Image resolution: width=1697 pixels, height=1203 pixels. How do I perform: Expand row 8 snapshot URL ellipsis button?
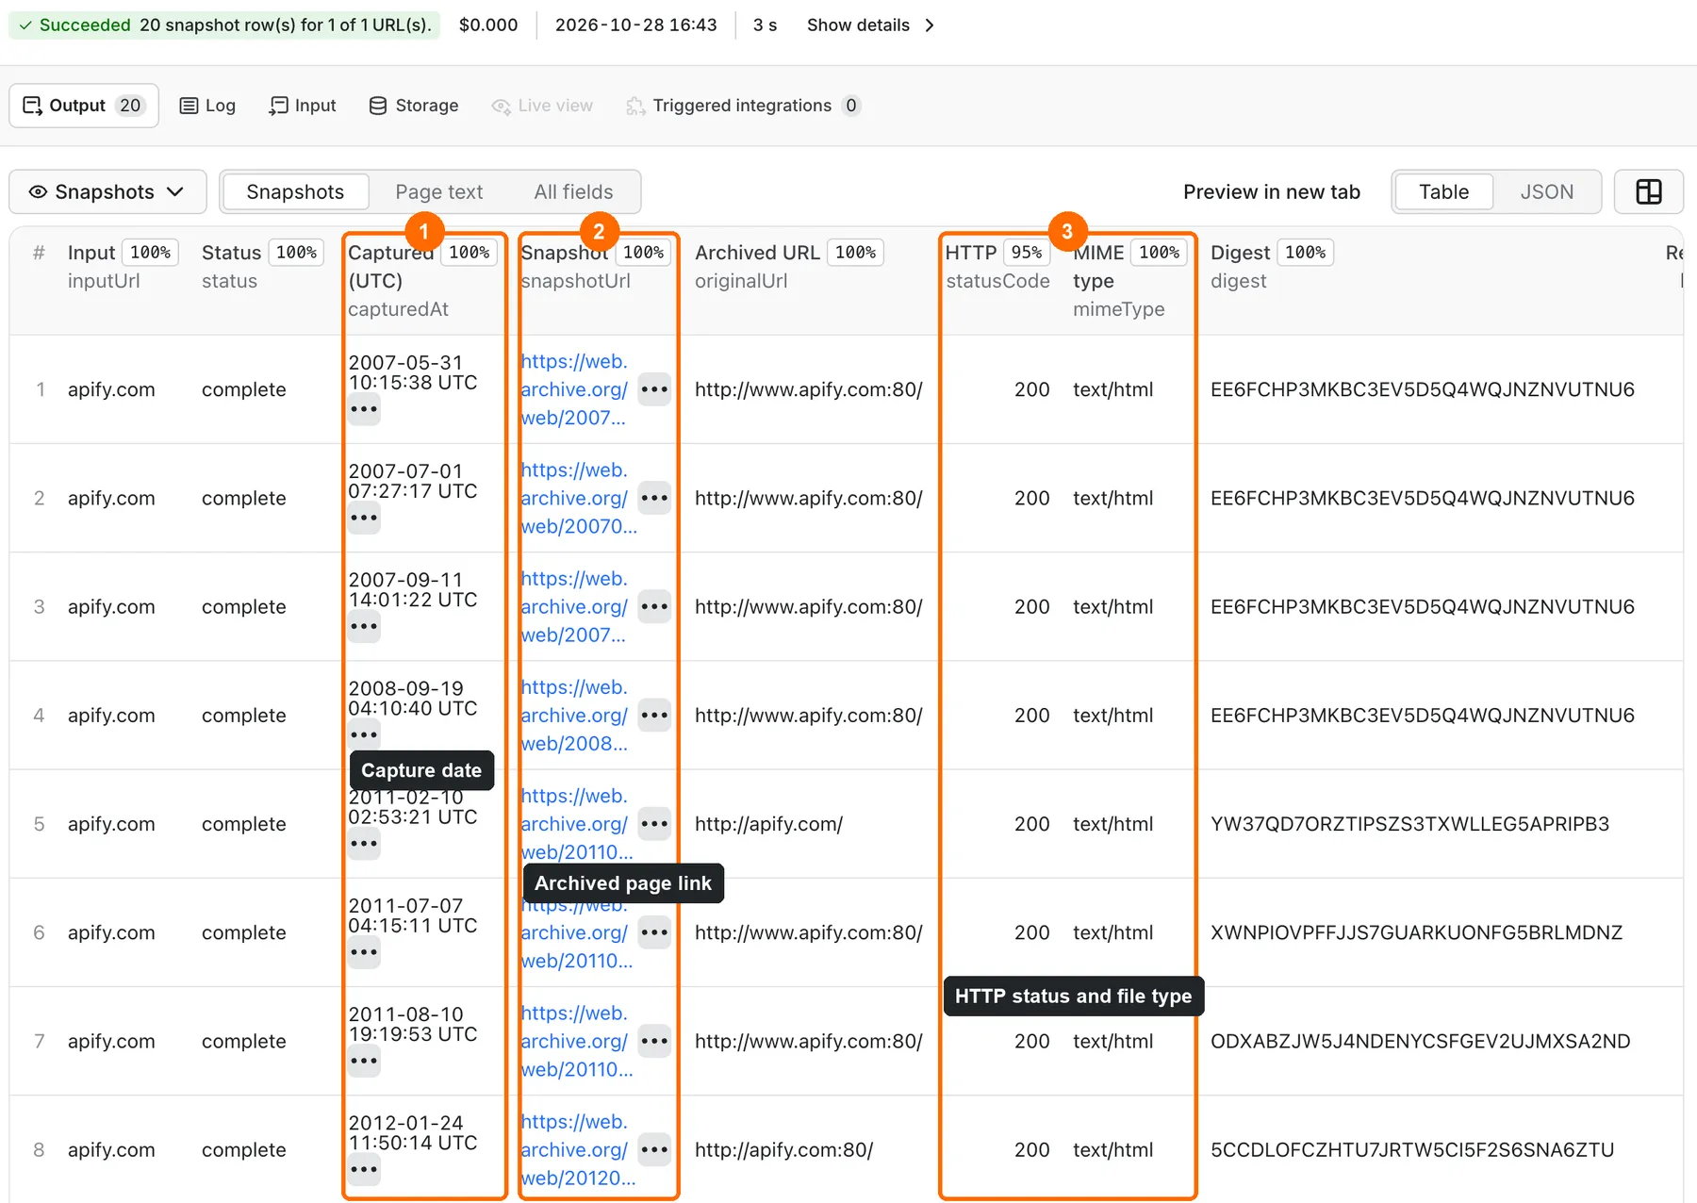(x=654, y=1149)
